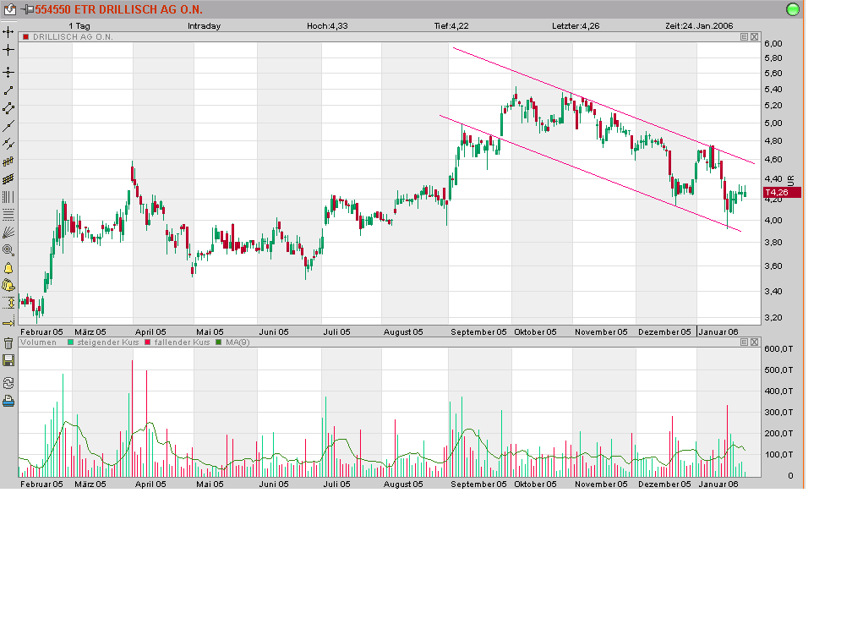Click the 6,00 price axis label

point(773,43)
